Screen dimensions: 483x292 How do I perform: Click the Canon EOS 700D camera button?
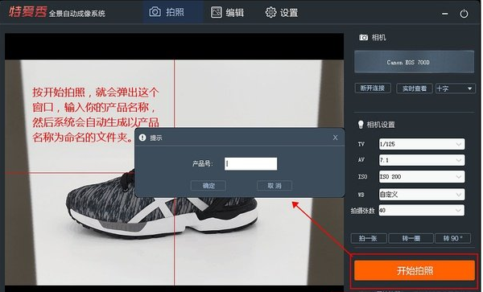[x=414, y=62]
